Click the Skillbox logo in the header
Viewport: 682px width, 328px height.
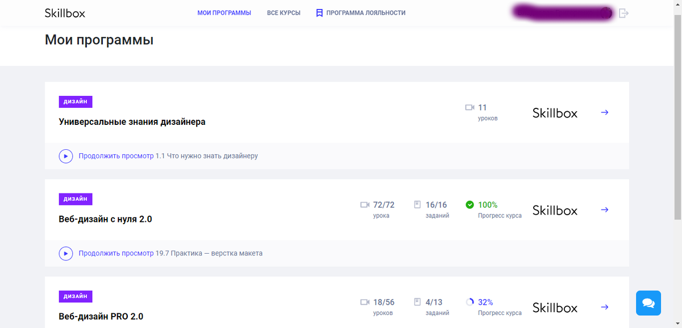pyautogui.click(x=65, y=12)
